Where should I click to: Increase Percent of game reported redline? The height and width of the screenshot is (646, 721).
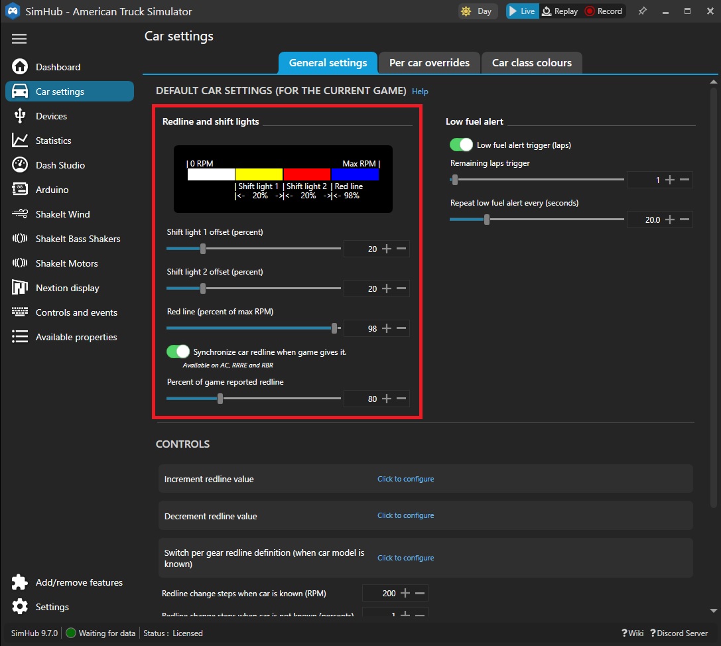tap(387, 399)
